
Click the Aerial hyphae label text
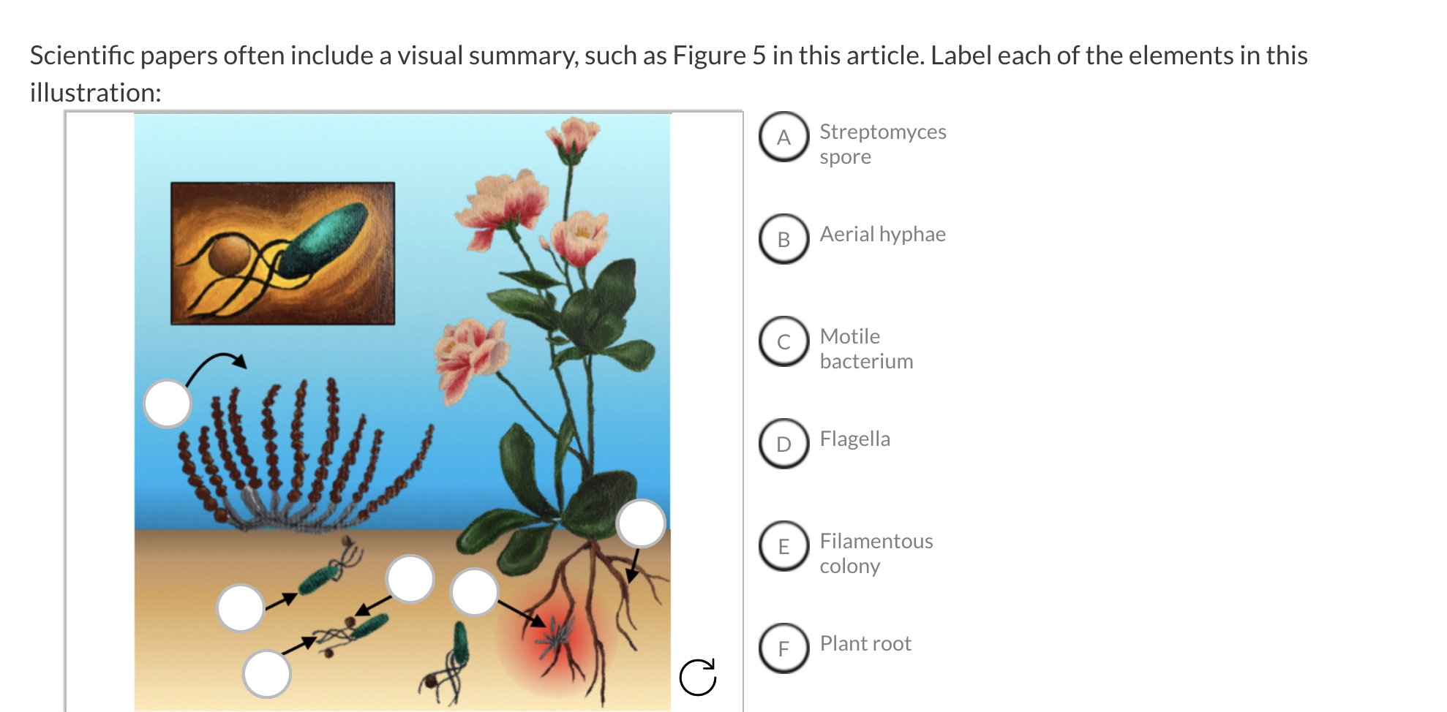[882, 234]
